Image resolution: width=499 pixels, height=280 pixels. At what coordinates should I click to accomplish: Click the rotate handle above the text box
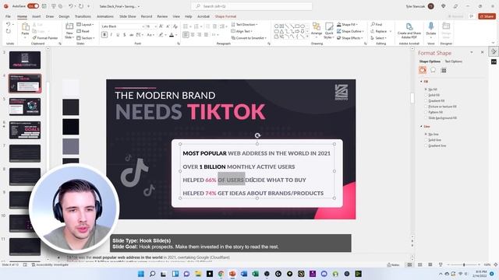(x=257, y=135)
